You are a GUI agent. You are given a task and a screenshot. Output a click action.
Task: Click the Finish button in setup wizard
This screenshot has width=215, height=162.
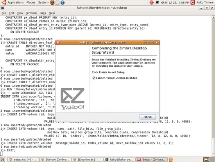tap(147, 117)
